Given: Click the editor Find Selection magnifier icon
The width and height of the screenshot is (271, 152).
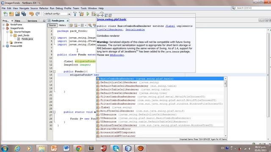Looking at the screenshot, I should tap(90, 25).
